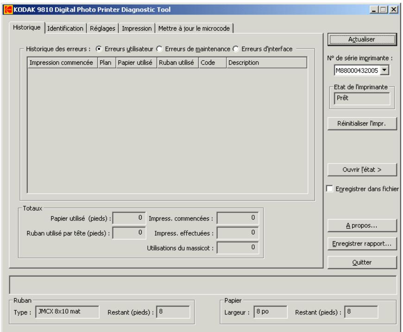
Task: Open the Identification tab
Action: (65, 28)
